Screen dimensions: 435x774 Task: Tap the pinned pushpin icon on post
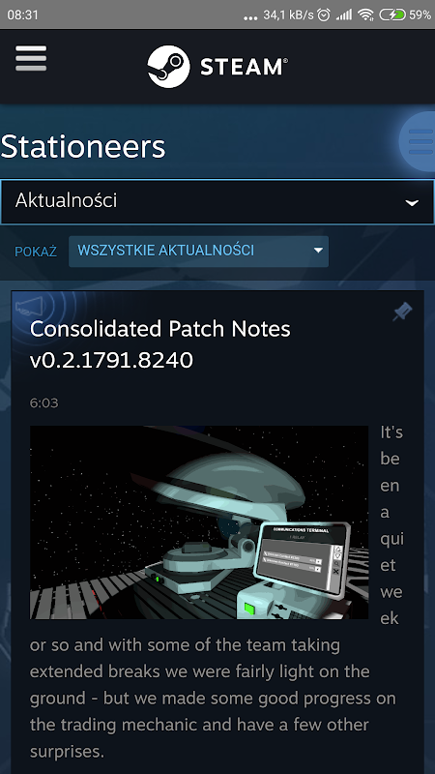[x=403, y=312]
